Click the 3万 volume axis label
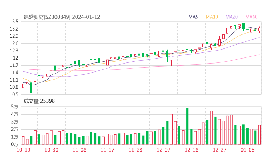 [15, 122]
